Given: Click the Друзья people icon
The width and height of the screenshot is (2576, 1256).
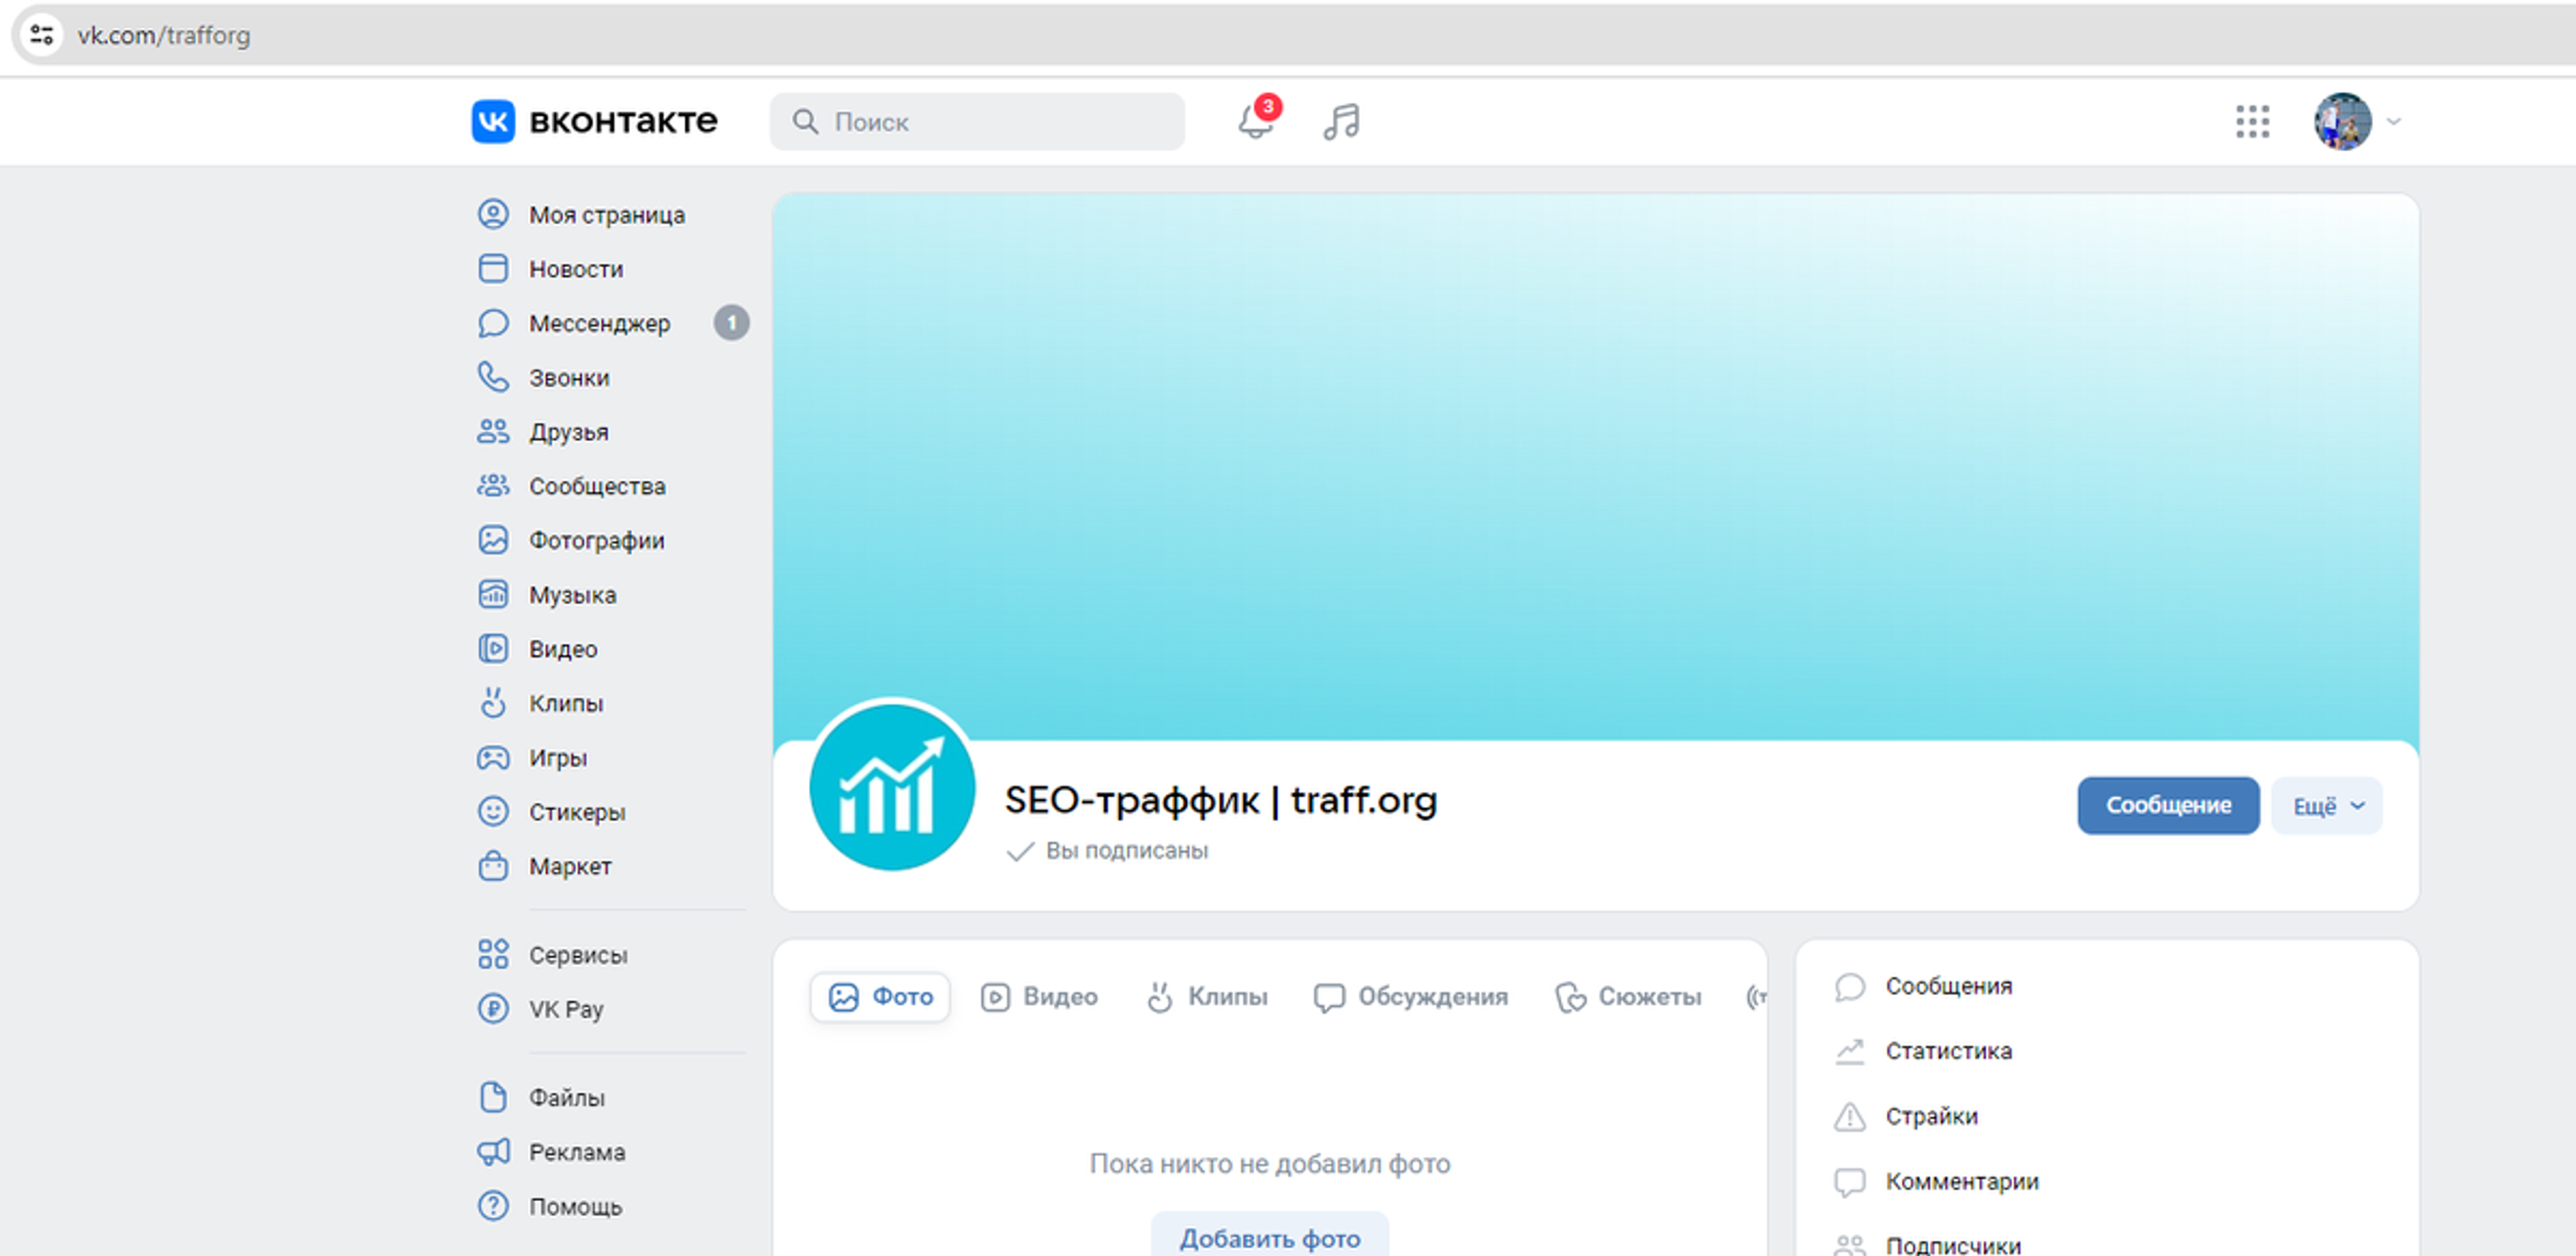Looking at the screenshot, I should tap(493, 431).
